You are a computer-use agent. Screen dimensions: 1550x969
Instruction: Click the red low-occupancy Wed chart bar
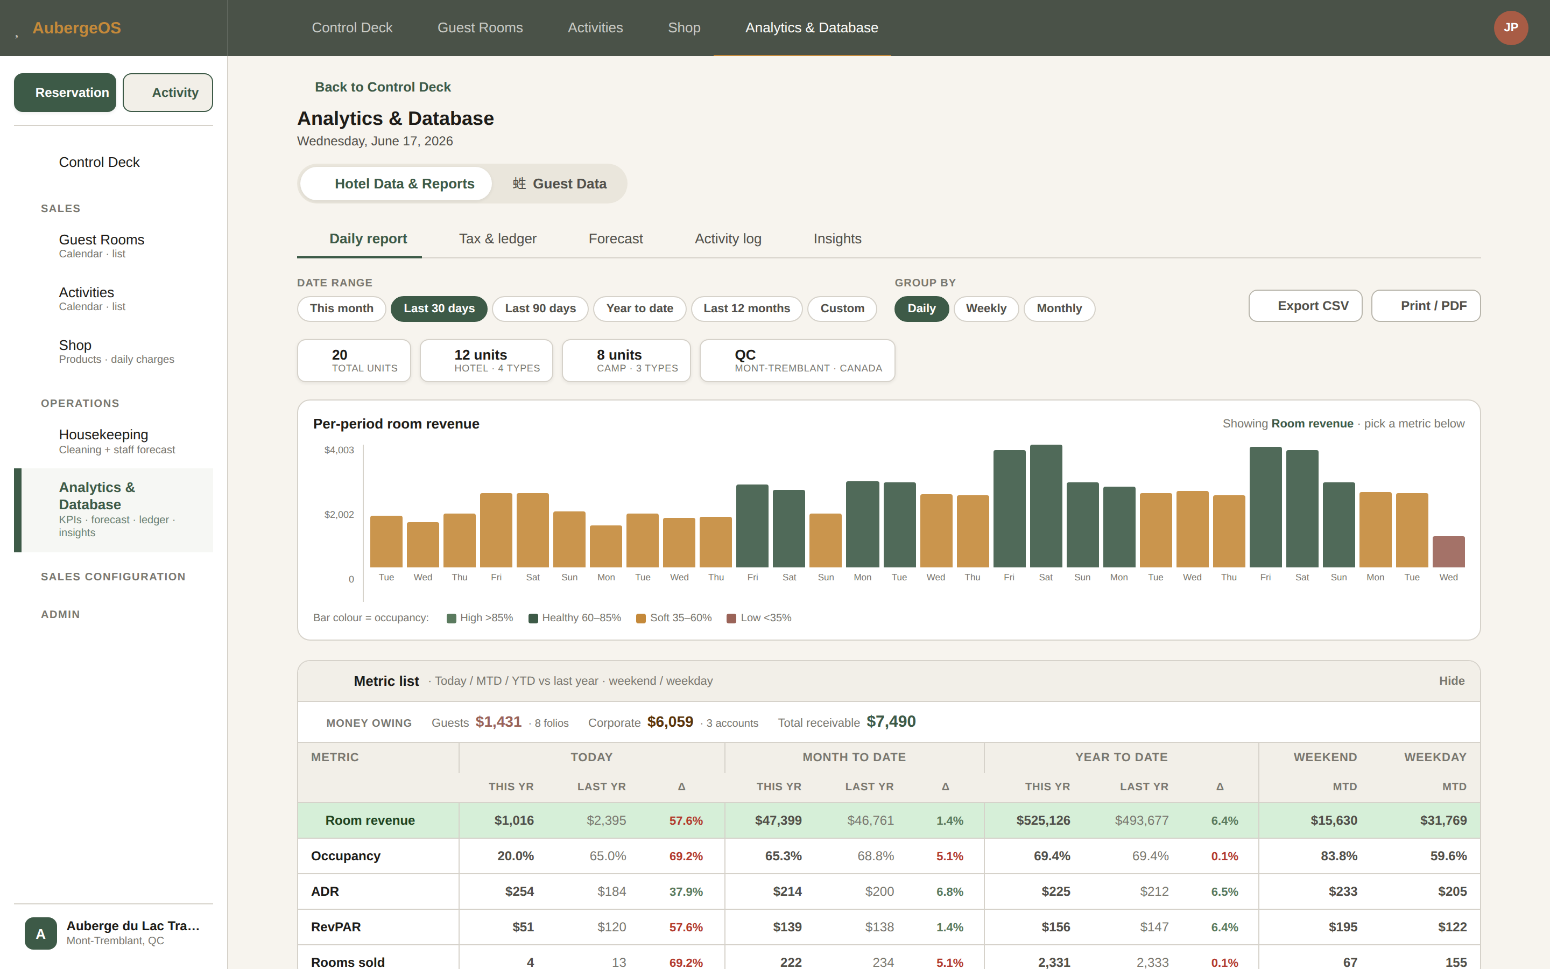(x=1448, y=552)
